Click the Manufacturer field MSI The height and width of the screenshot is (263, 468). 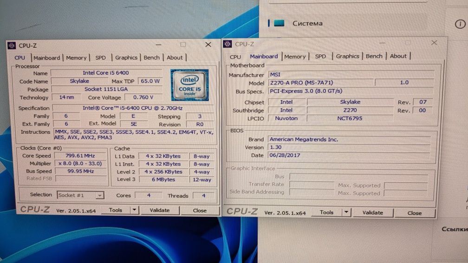(351, 75)
